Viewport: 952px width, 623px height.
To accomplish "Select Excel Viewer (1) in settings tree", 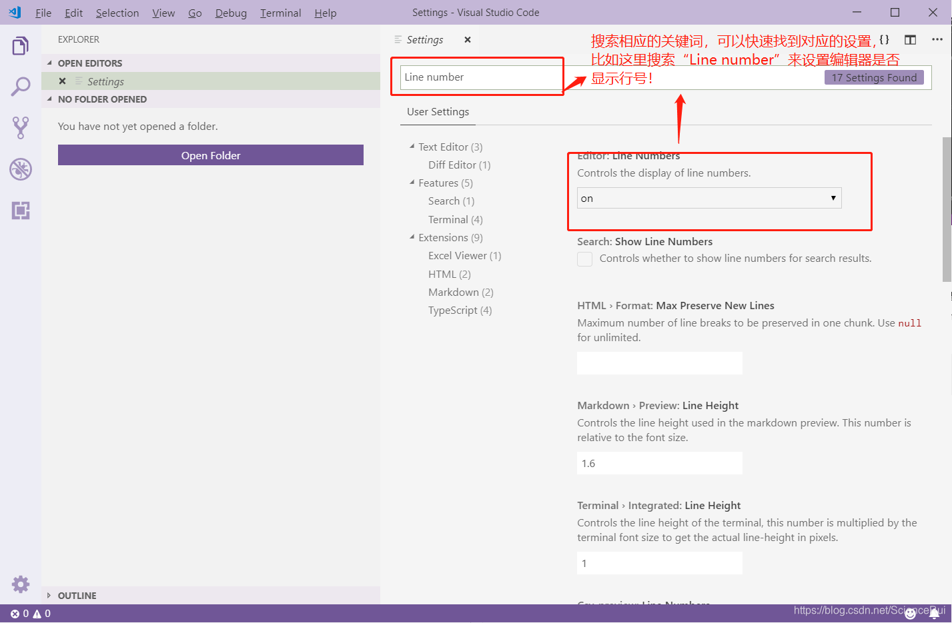I will tap(464, 255).
